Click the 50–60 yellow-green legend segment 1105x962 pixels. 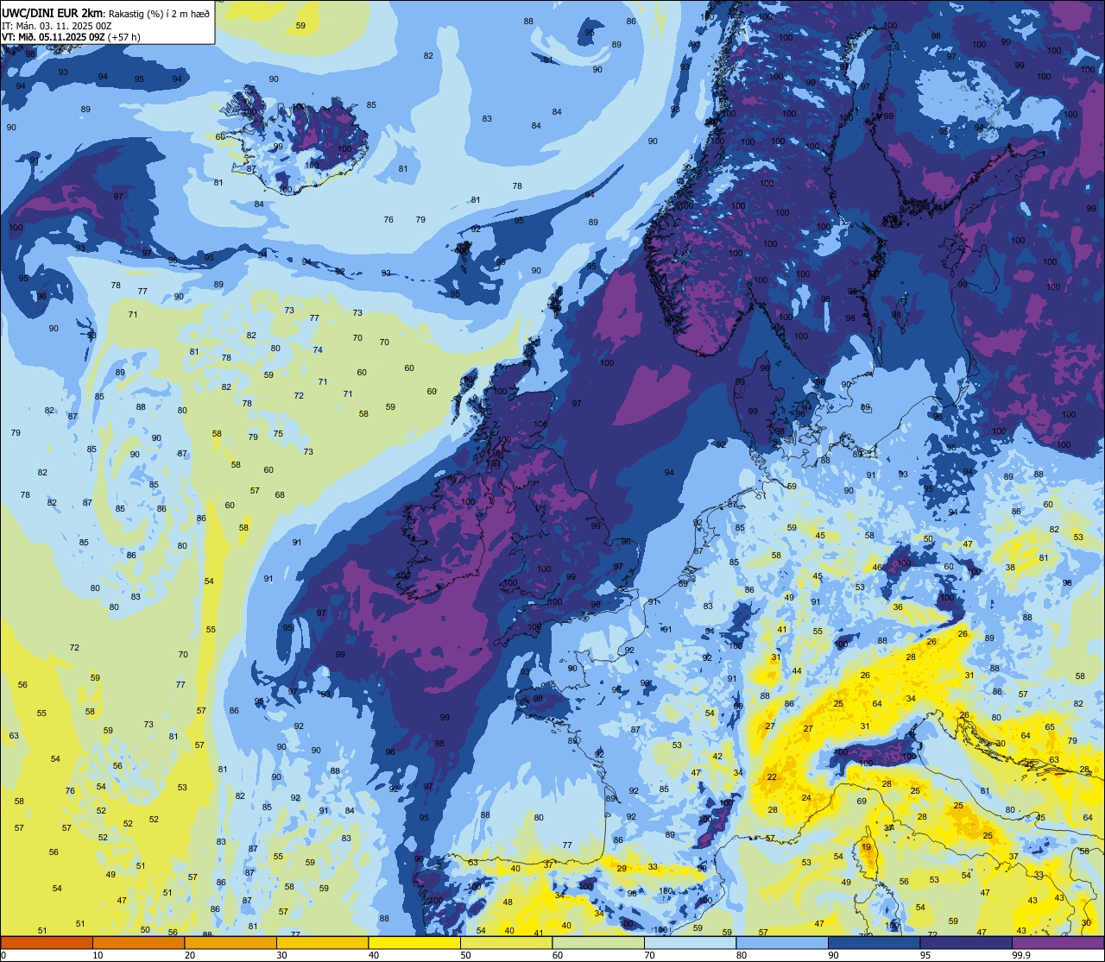tap(506, 943)
